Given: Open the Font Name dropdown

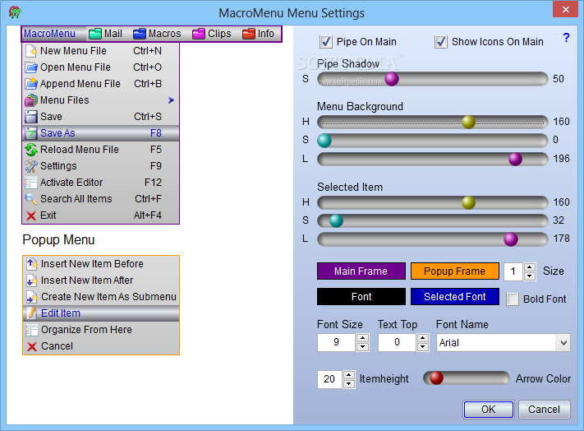Looking at the screenshot, I should [x=563, y=343].
